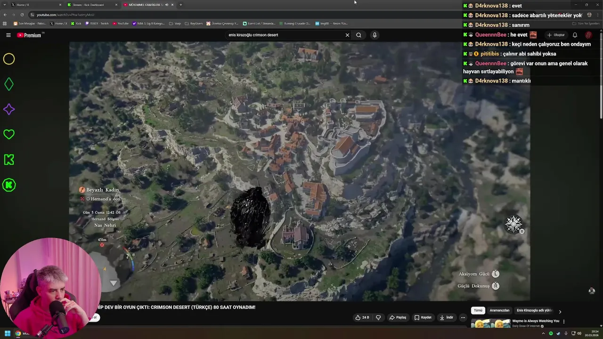Open the Waymo video thumbnail

(x=491, y=323)
